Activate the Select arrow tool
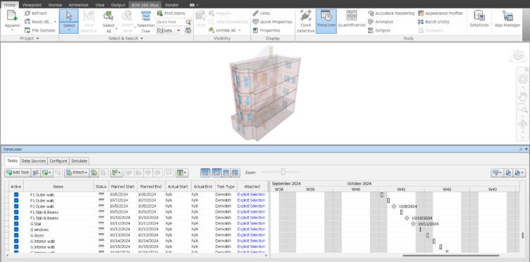Image resolution: width=530 pixels, height=262 pixels. pos(69,16)
